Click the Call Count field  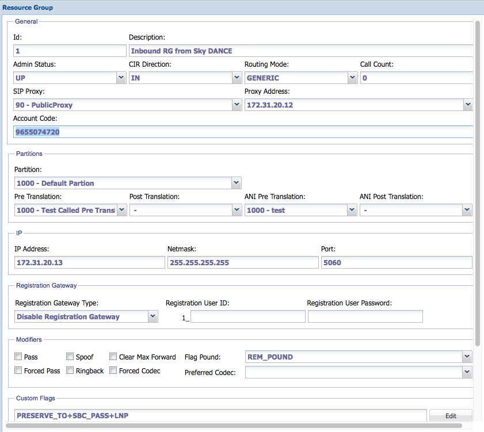(x=417, y=78)
